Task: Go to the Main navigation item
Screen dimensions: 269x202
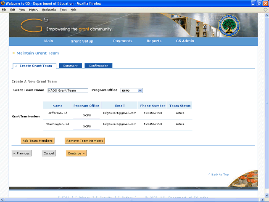Action: pyautogui.click(x=49, y=41)
